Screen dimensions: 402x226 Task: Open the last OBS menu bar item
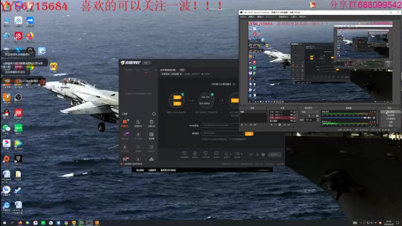303,17
